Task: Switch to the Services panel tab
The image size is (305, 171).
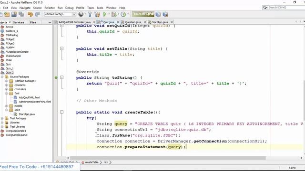Action: tap(19, 22)
